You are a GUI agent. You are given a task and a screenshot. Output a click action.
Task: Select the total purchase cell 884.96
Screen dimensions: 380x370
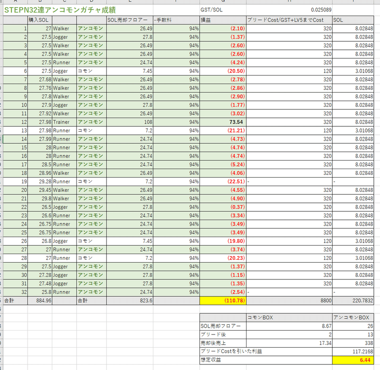pos(40,301)
